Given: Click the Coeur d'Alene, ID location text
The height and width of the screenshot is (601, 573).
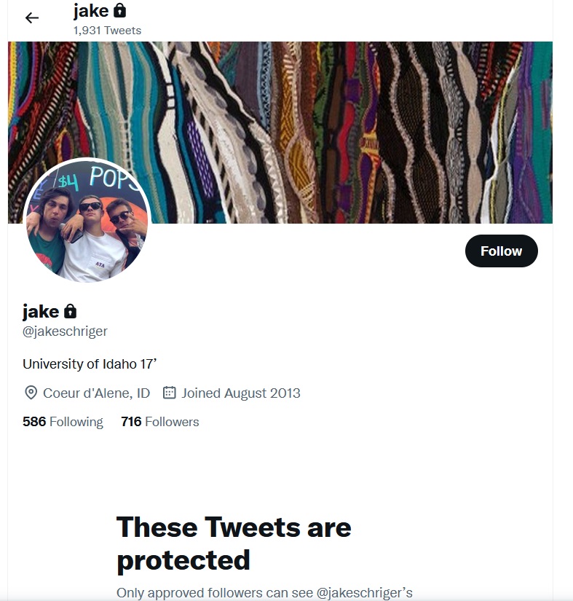Looking at the screenshot, I should tap(95, 393).
